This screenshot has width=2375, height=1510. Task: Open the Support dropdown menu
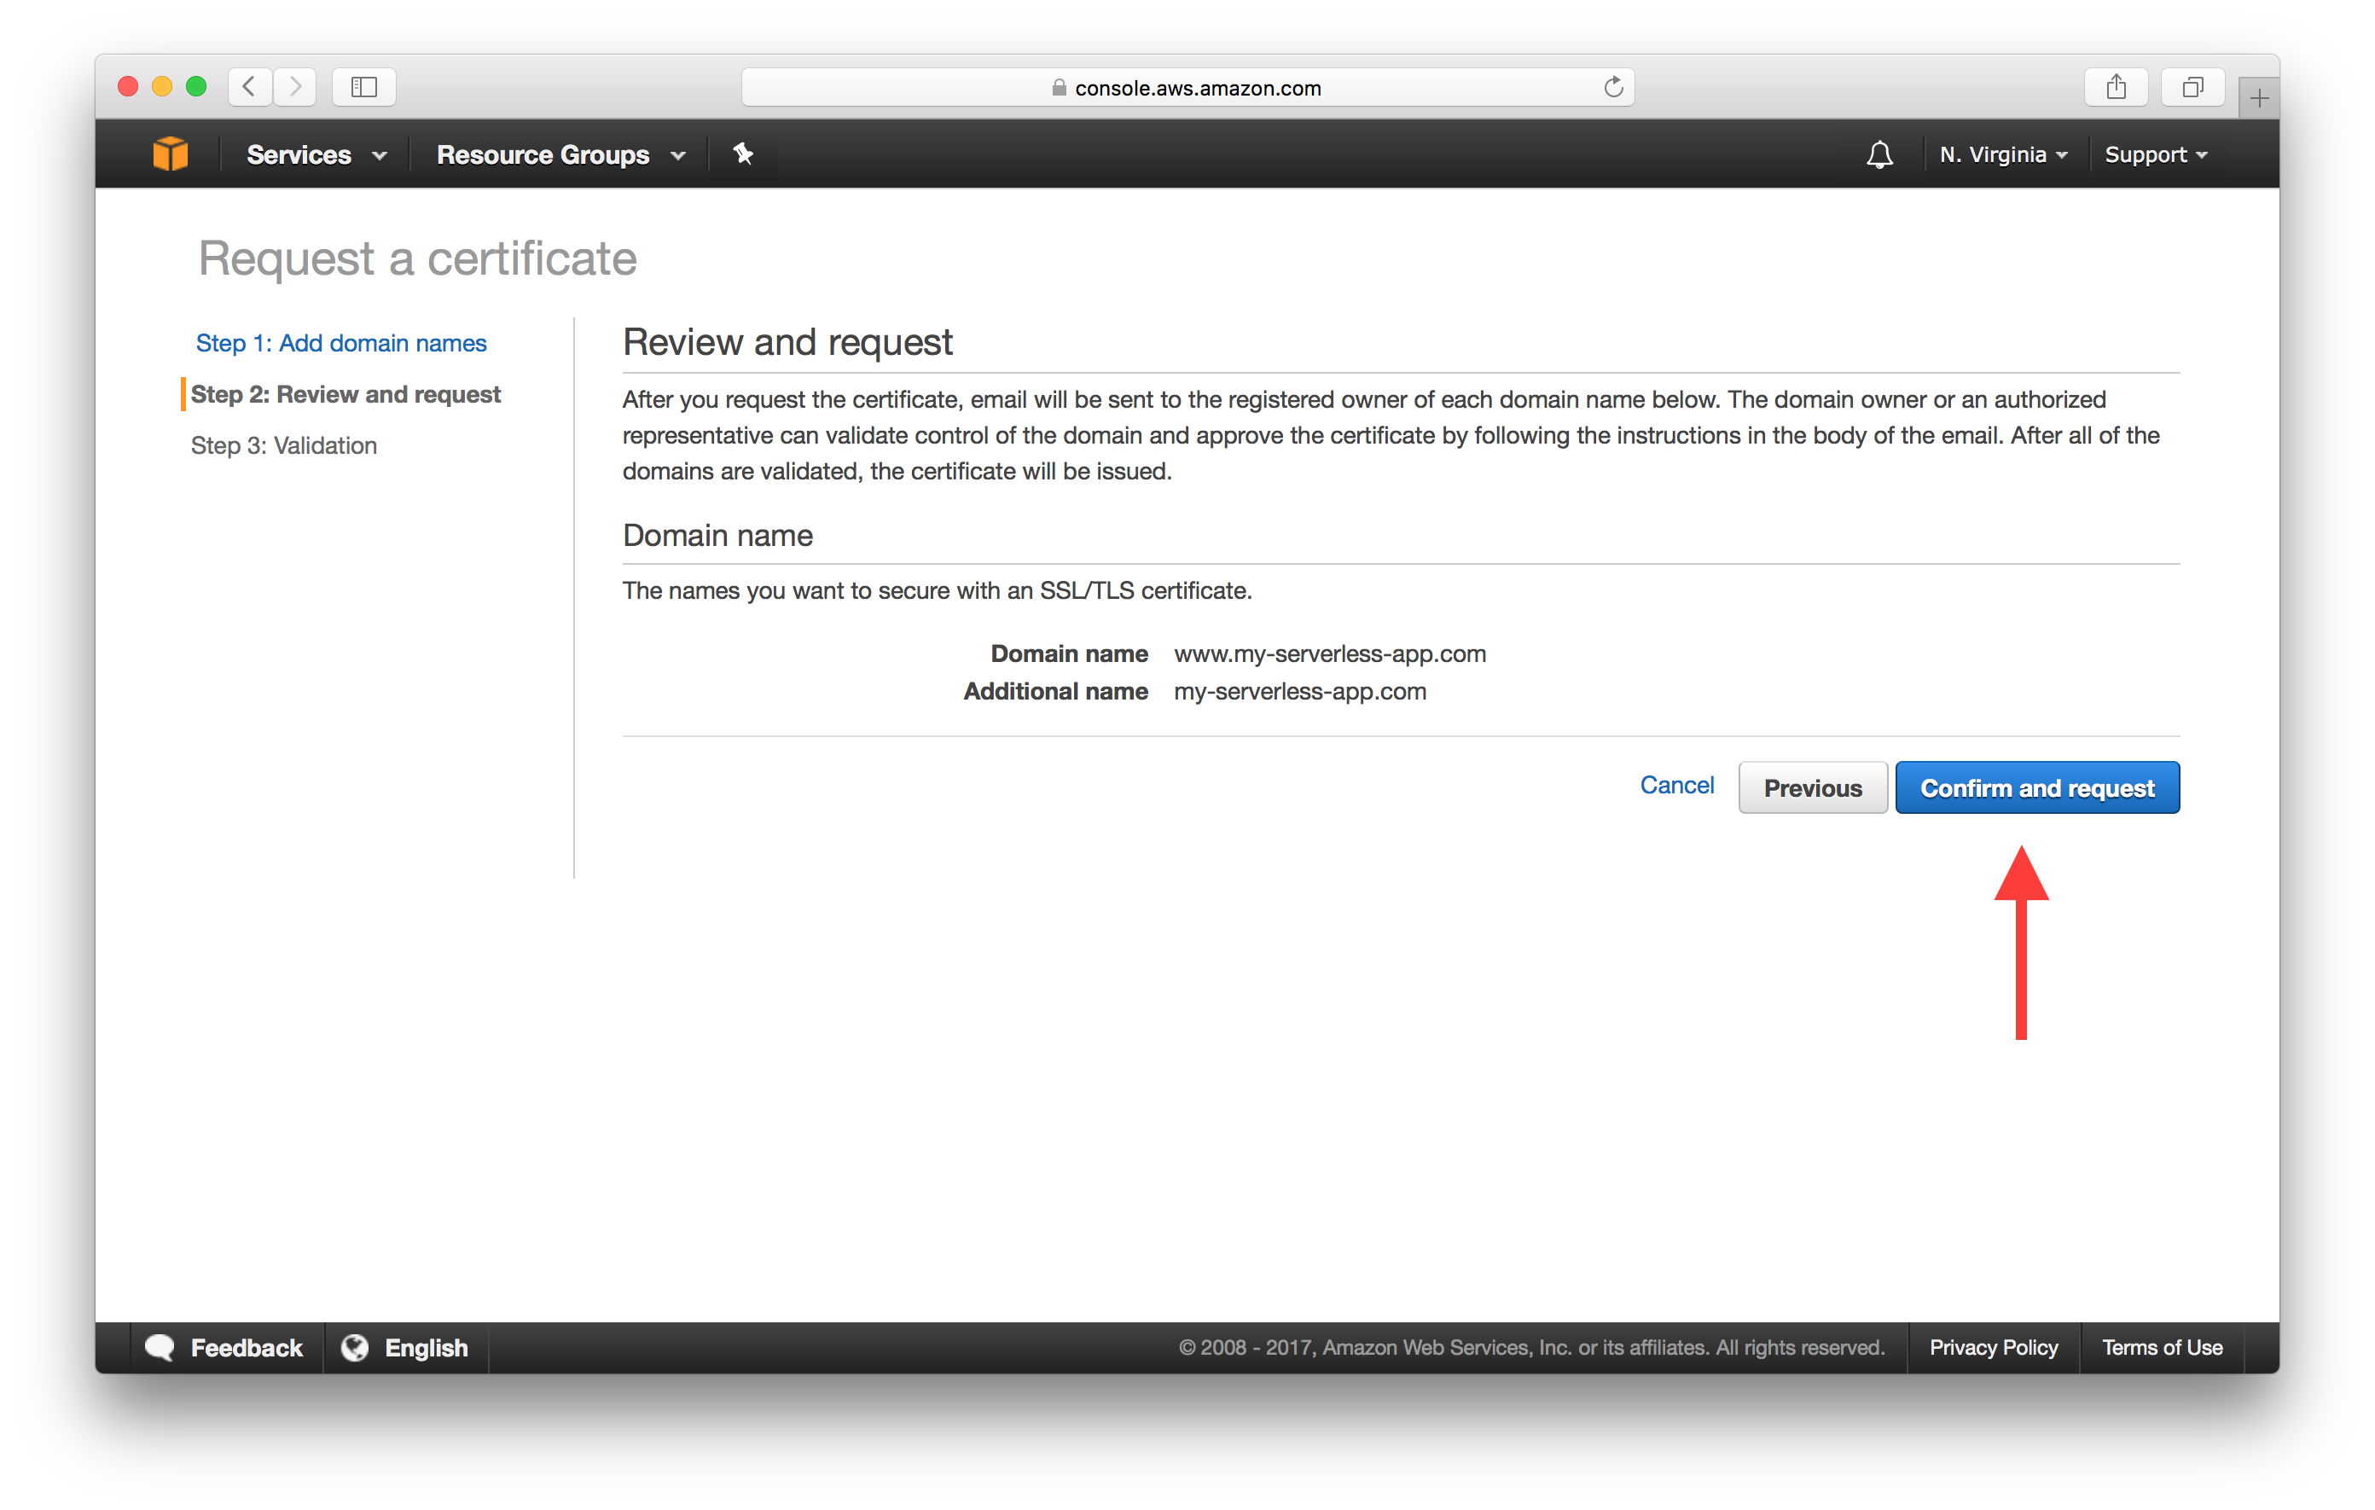(x=2155, y=155)
